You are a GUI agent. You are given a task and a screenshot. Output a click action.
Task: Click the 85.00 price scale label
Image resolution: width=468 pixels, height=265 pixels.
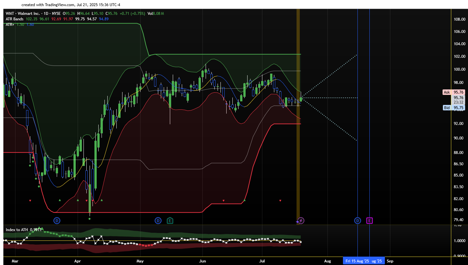[459, 175]
